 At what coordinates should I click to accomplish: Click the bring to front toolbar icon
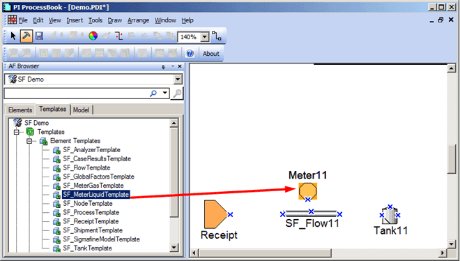(x=158, y=36)
